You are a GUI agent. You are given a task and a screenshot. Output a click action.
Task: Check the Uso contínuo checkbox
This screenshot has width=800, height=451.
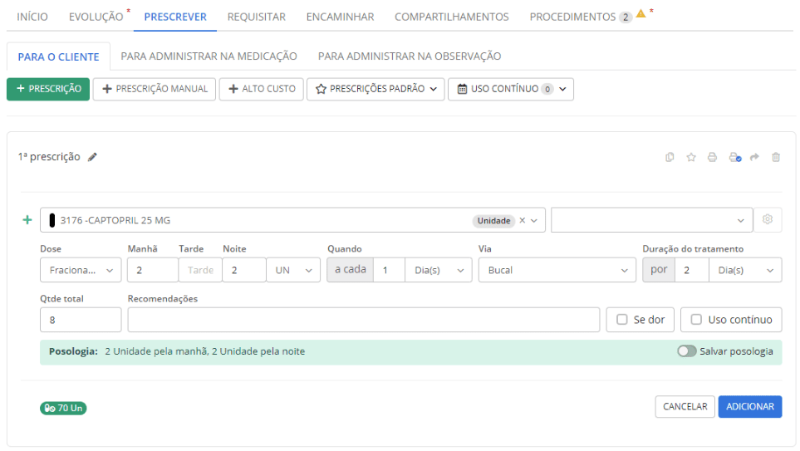tap(696, 320)
